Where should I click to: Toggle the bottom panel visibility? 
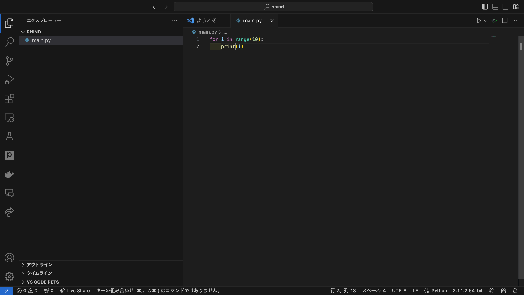click(495, 7)
